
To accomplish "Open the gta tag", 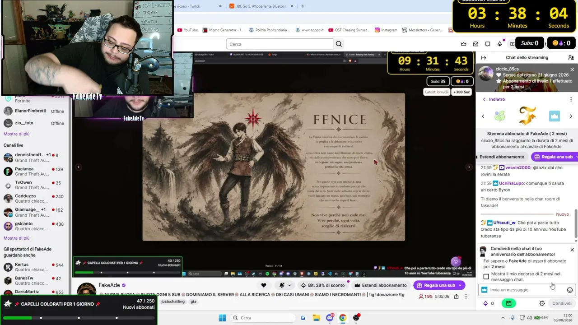I will point(193,302).
